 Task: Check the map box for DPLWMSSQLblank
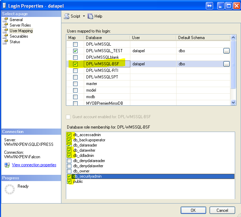(75, 57)
